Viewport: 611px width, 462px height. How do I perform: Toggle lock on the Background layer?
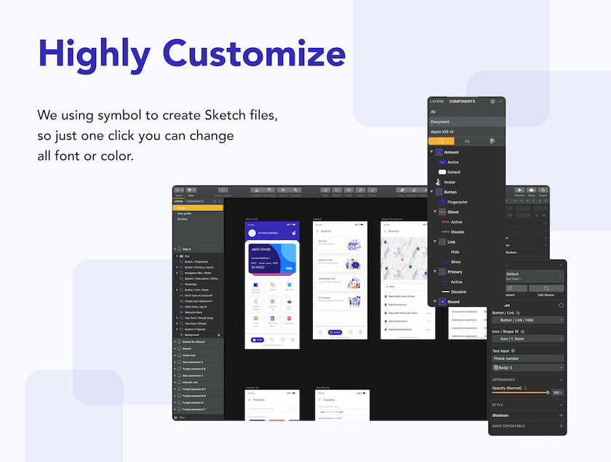[219, 335]
